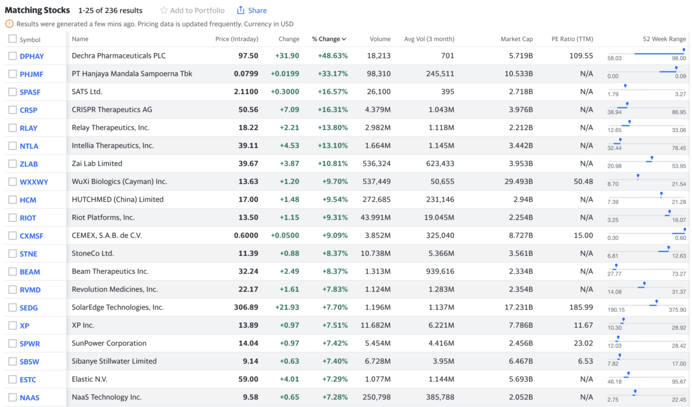Click the 10.533B market cap value
This screenshot has height=407, width=692.
point(519,74)
